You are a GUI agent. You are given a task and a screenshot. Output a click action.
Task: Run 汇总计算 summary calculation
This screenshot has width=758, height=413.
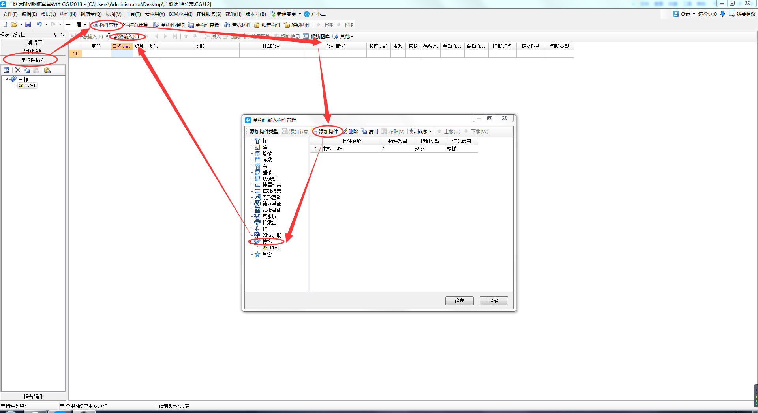(135, 25)
